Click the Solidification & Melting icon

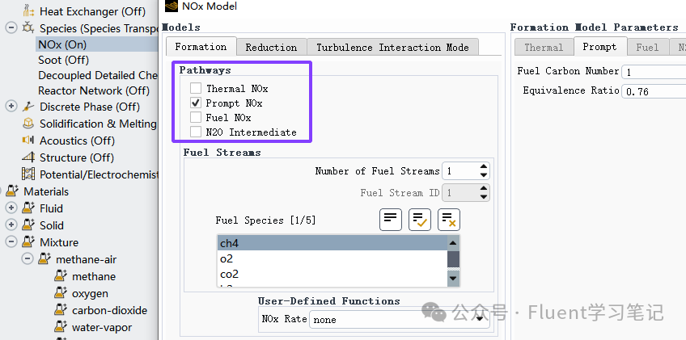tap(28, 124)
